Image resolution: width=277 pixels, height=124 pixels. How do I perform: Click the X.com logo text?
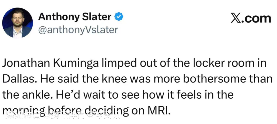click(251, 19)
